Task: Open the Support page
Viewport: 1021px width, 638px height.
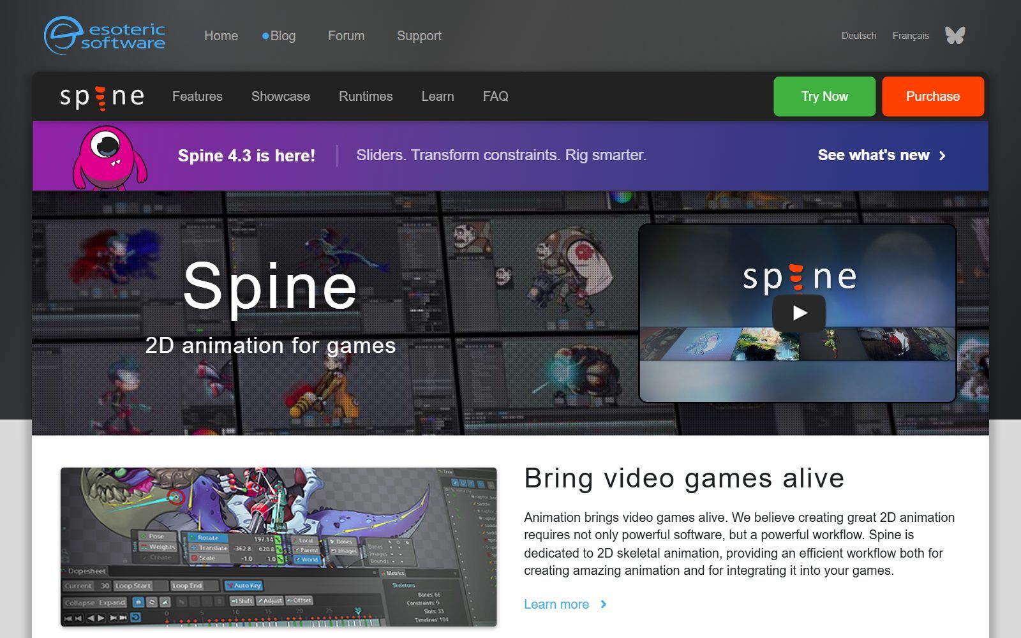Action: tap(419, 36)
